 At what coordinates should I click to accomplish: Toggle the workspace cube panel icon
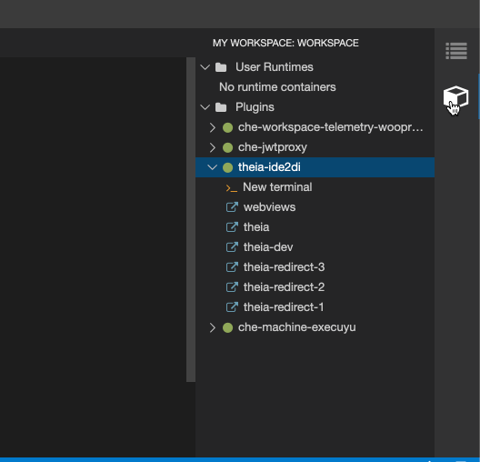[455, 97]
